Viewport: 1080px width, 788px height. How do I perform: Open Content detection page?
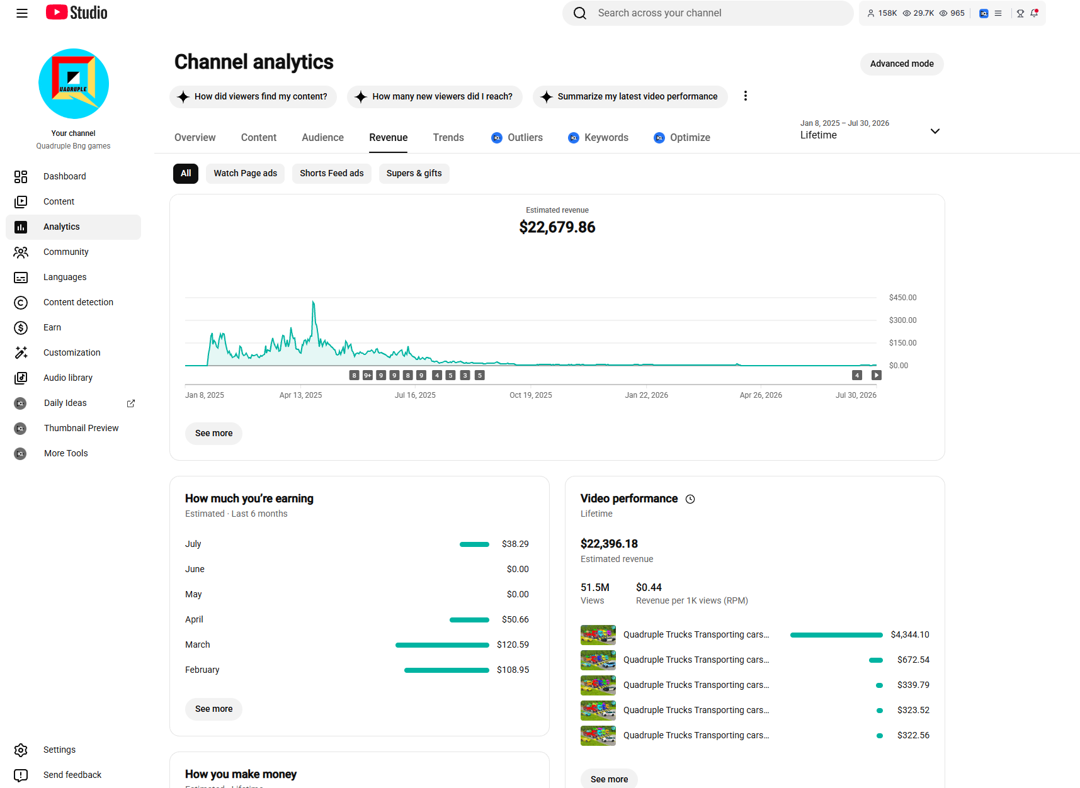click(73, 302)
